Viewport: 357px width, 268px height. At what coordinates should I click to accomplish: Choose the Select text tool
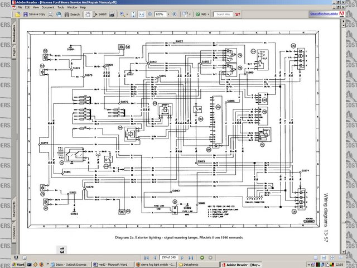[x=100, y=14]
